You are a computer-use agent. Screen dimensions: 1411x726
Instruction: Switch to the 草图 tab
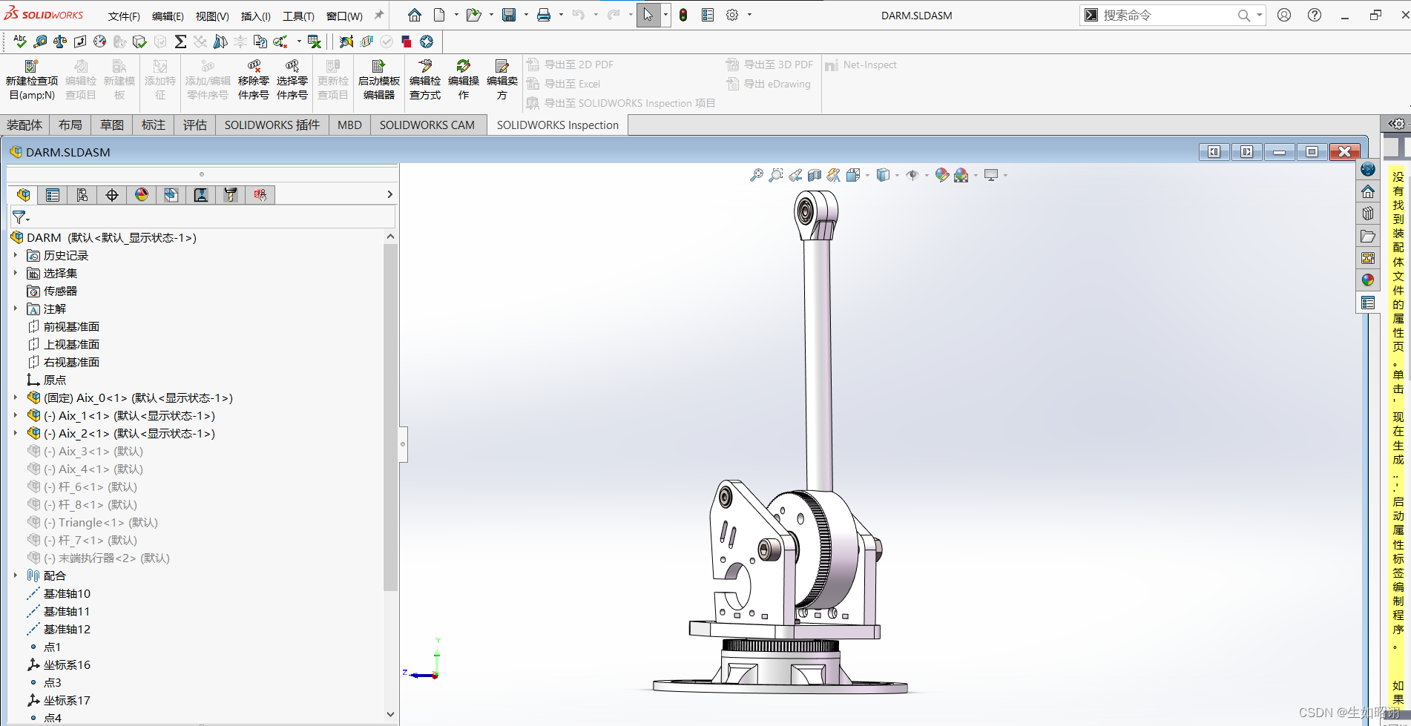[x=112, y=125]
